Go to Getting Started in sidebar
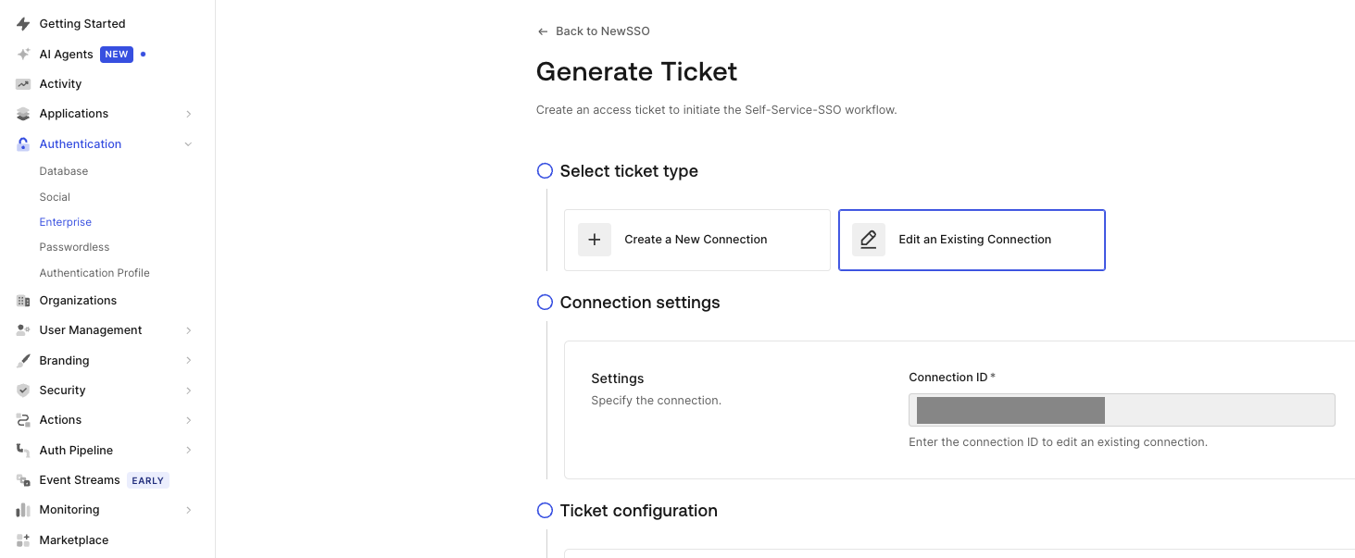This screenshot has height=558, width=1355. coord(82,24)
